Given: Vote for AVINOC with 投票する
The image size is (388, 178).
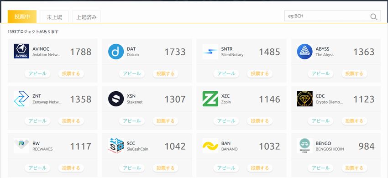Looking at the screenshot, I should click(71, 73).
